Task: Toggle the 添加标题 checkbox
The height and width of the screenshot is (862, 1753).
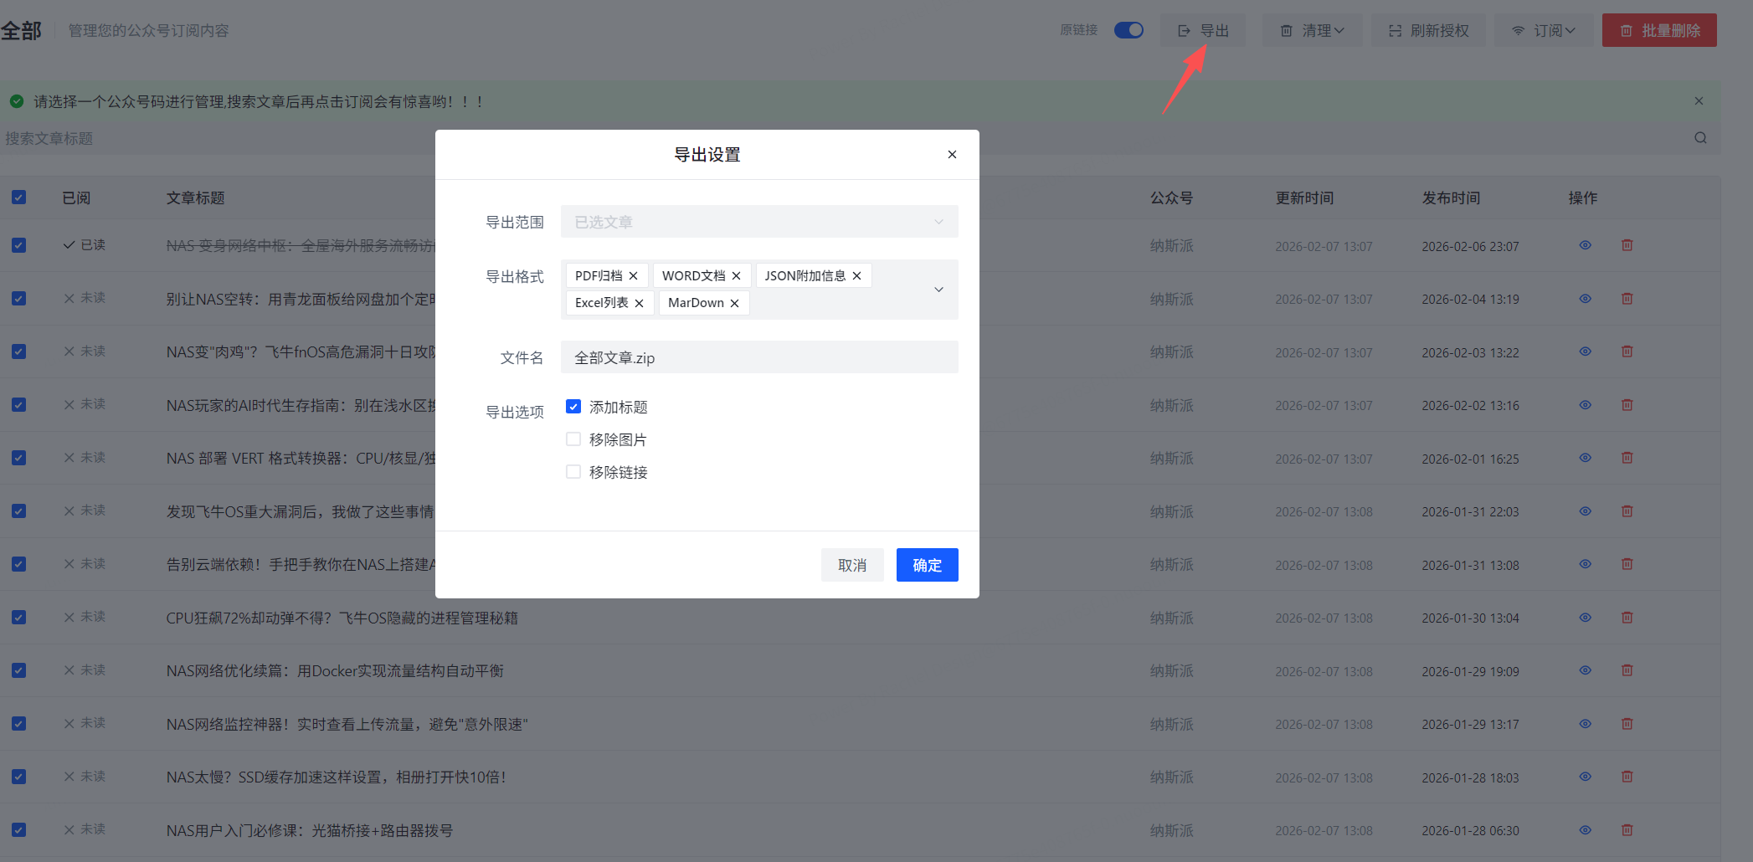Action: pos(573,407)
